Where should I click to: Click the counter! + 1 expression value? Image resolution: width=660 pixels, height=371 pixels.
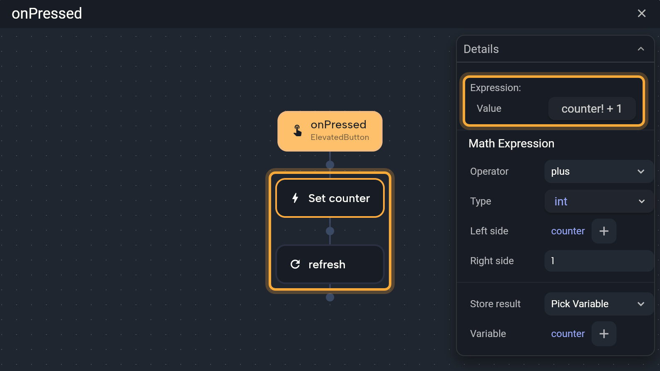(x=592, y=108)
